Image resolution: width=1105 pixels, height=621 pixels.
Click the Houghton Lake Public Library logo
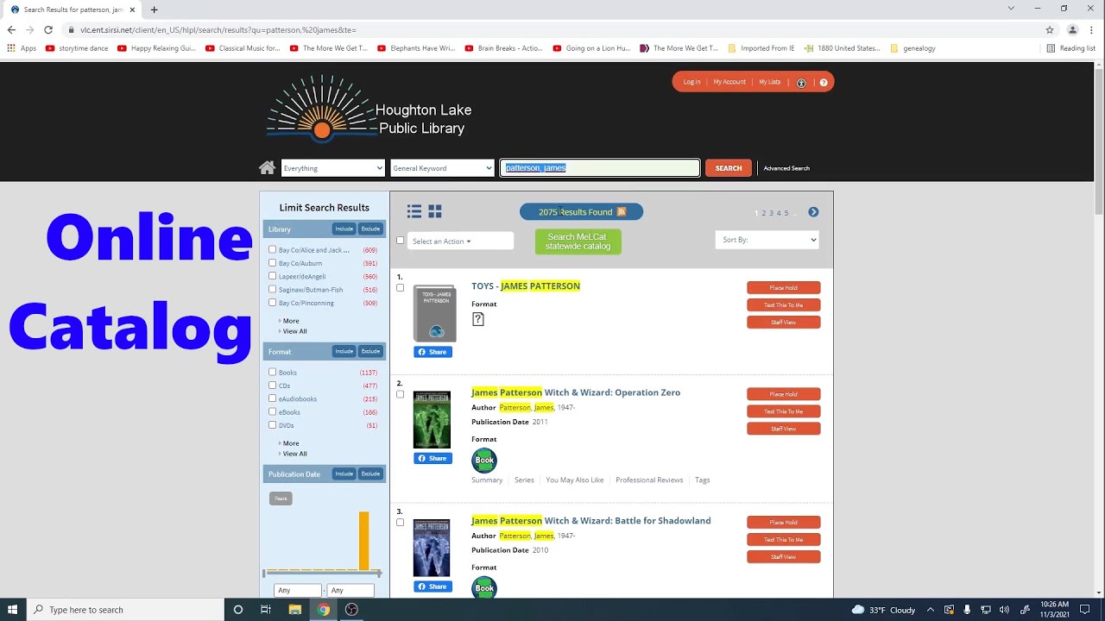[369, 108]
